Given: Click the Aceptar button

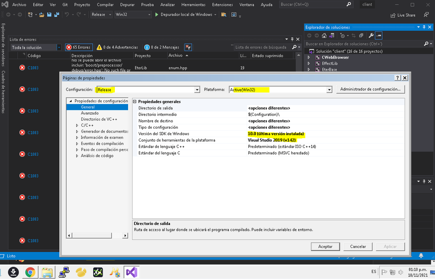Looking at the screenshot, I should point(325,247).
